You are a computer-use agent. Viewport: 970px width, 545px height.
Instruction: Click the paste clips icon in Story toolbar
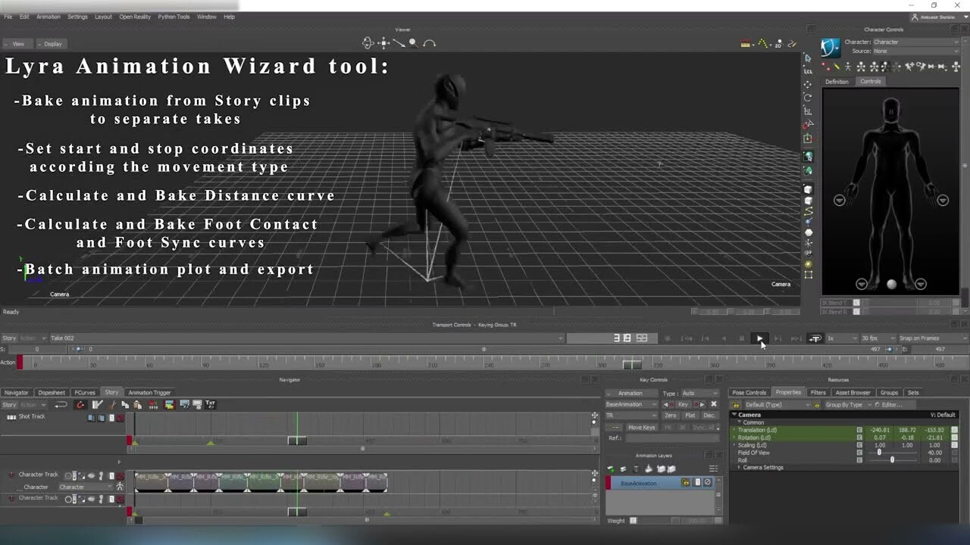click(x=137, y=405)
